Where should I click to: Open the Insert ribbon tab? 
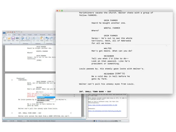36,35
